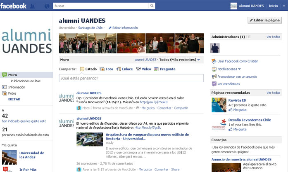Open Ir Por Más liked page
Screen dimensions: 288x172
click(x=28, y=170)
